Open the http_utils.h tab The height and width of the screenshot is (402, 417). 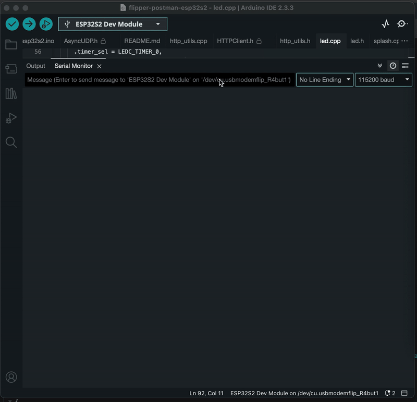295,41
